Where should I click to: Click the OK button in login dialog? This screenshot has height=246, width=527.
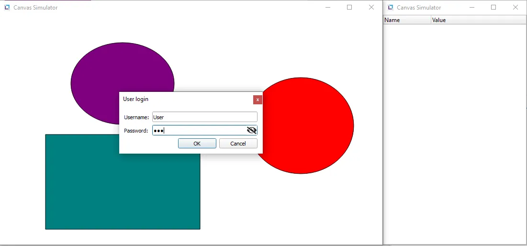[197, 144]
